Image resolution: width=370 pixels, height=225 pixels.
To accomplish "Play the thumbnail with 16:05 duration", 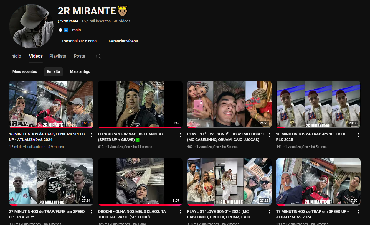I will (x=51, y=104).
